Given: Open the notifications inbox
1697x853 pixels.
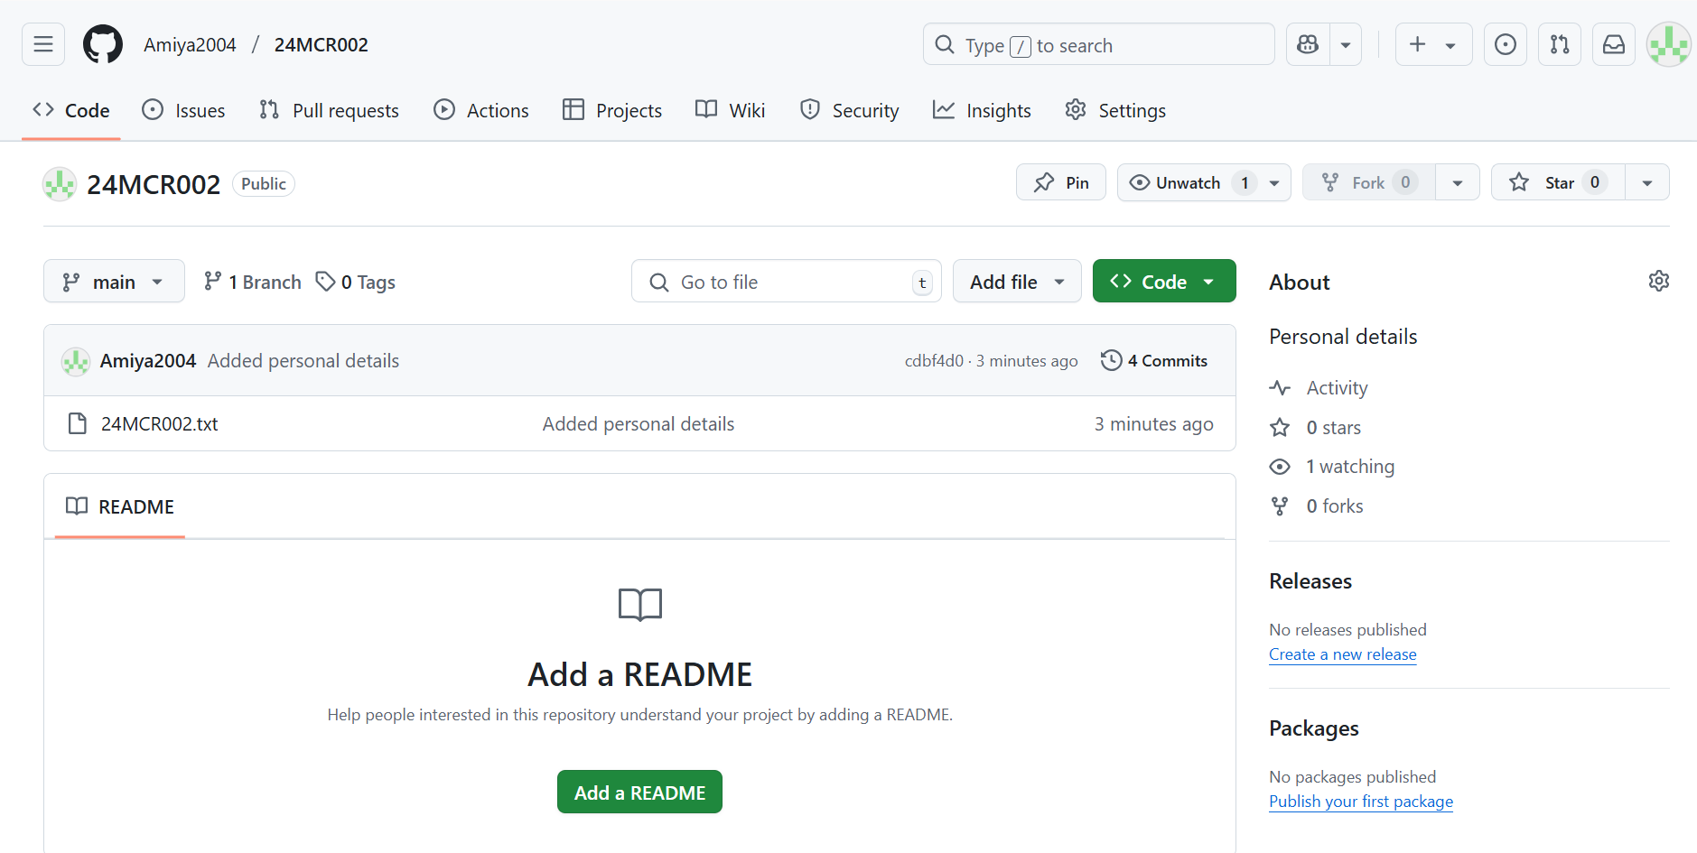Looking at the screenshot, I should pos(1614,44).
